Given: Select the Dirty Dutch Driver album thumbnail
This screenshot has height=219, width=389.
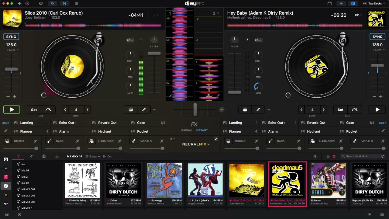Looking at the screenshot, I should (x=123, y=181).
